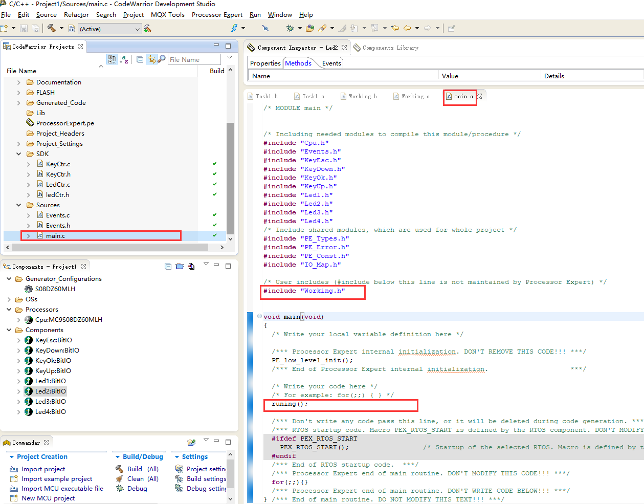Toggle build checkmark for ledCtr.h
644x504 pixels.
point(215,194)
